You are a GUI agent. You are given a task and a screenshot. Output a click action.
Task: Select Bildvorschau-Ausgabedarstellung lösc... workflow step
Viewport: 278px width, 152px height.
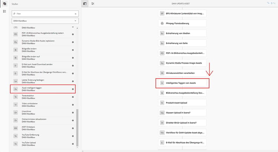coord(182,93)
